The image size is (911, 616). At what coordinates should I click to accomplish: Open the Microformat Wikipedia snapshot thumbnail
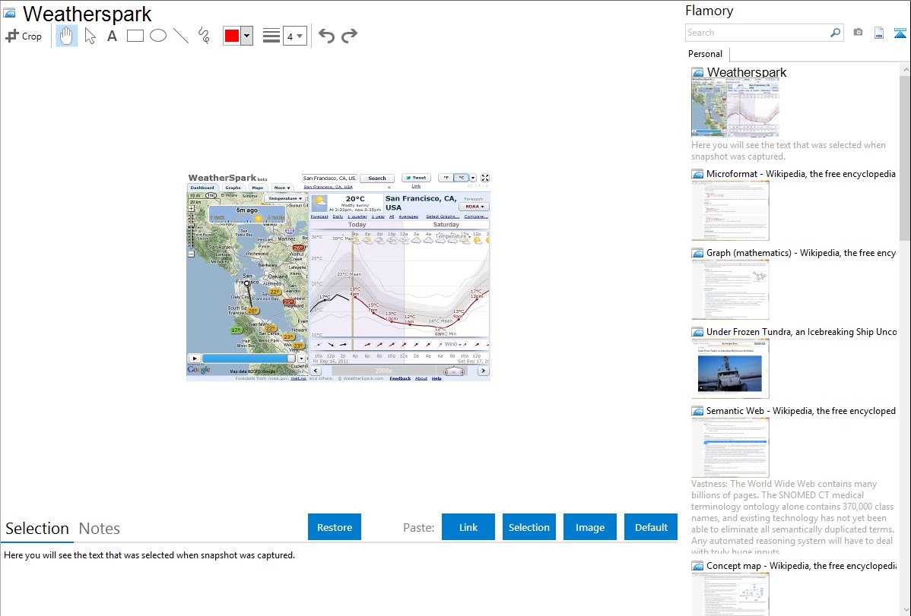(730, 210)
